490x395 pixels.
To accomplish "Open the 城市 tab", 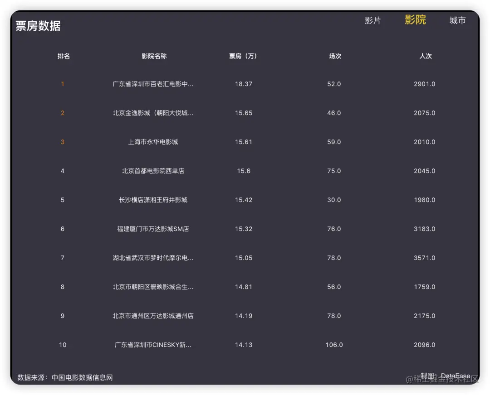I will click(457, 20).
